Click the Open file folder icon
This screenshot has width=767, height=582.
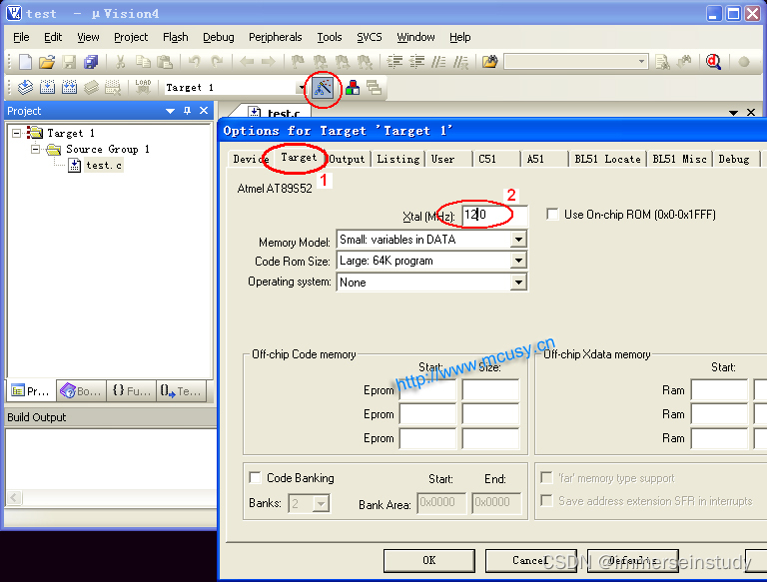47,62
